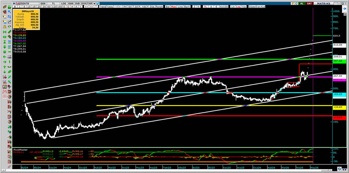Click the Trend drawing button

point(103,7)
